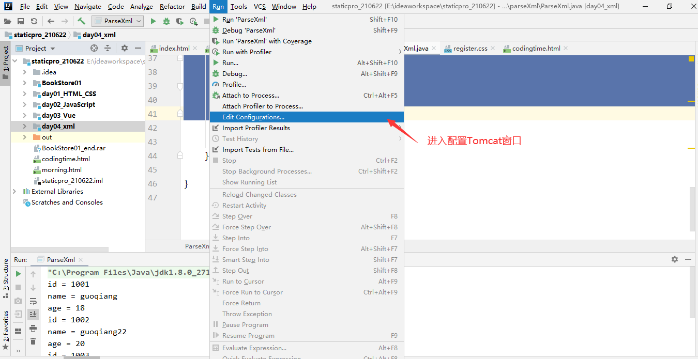Click the Save All toolbar icon
Screen dimensions: 698x359
pyautogui.click(x=21, y=21)
